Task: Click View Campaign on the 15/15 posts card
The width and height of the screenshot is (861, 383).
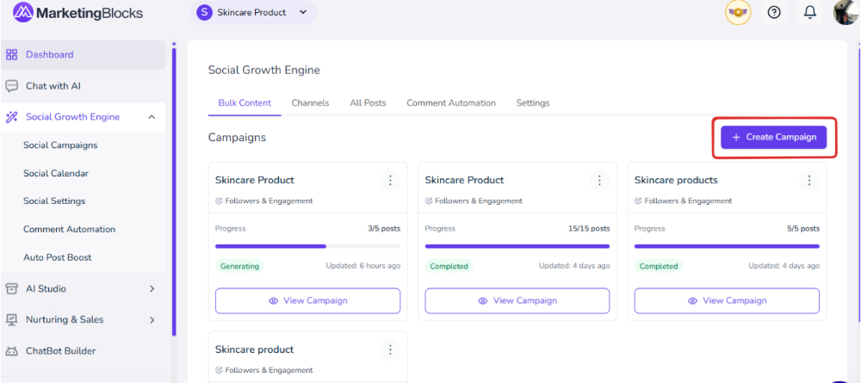Action: pyautogui.click(x=517, y=300)
